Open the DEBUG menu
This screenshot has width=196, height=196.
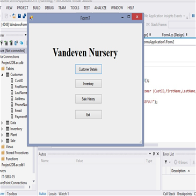[x=49, y=8]
